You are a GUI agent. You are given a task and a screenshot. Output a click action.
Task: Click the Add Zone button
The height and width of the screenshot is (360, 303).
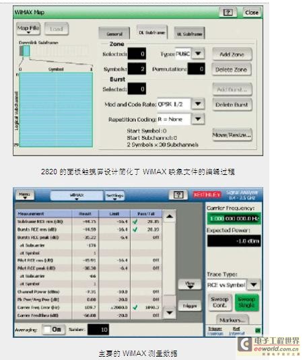[x=232, y=55]
